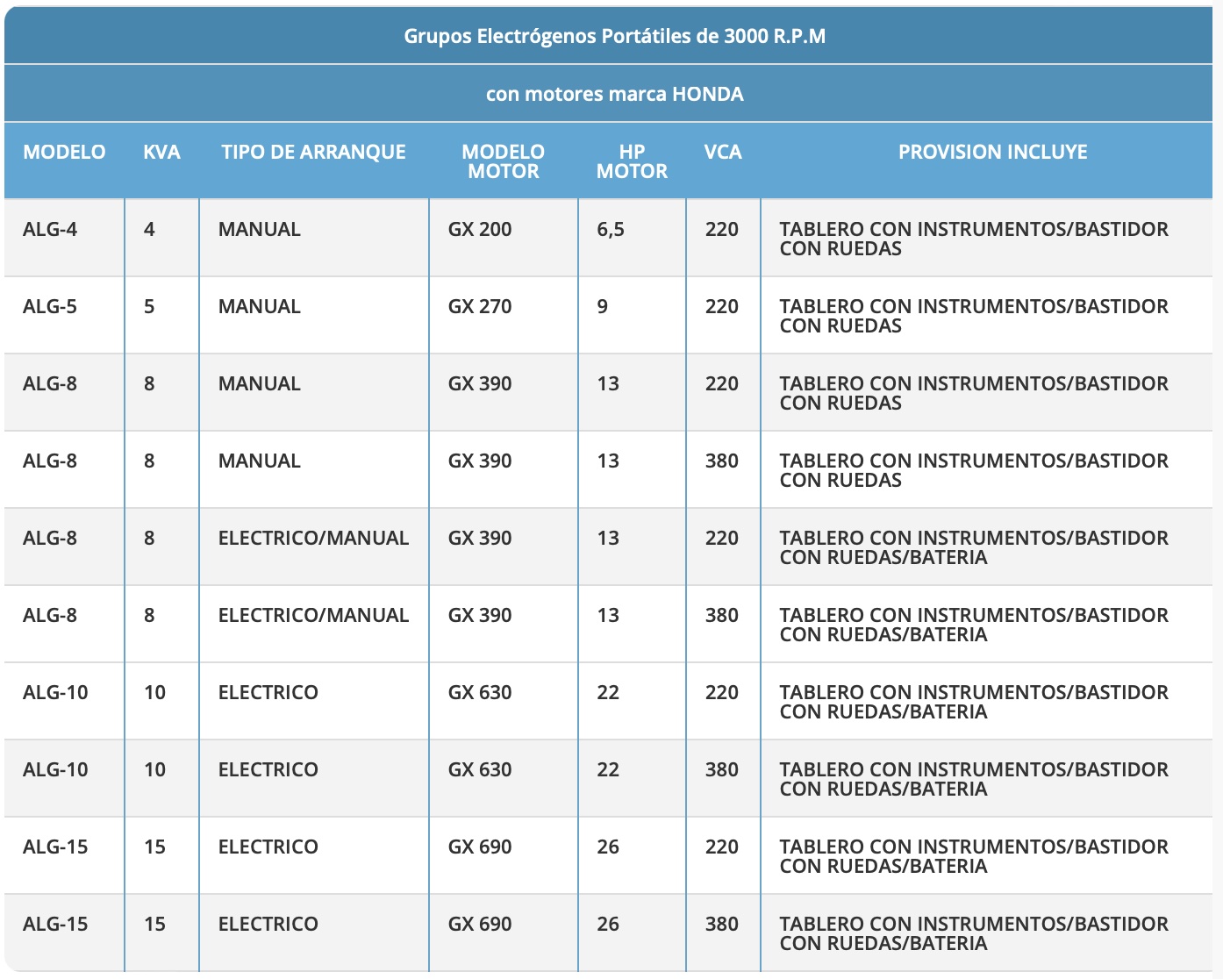Select ELECTRICO/MANUAL in the 380 VCA row
Screen dimensions: 1223x979
[313, 615]
